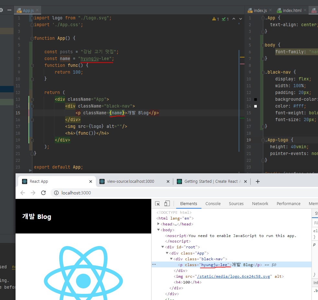Close the Getting Started browser tab

click(x=245, y=181)
